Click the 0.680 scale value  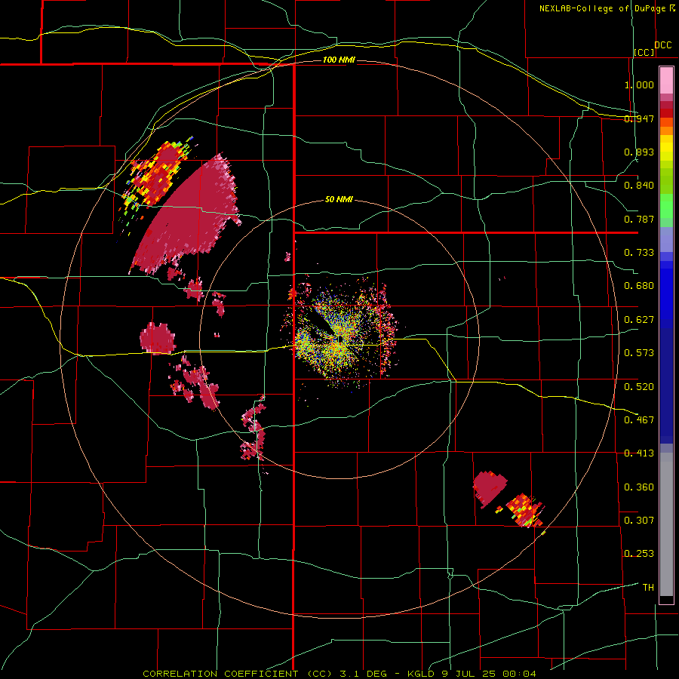pos(639,286)
